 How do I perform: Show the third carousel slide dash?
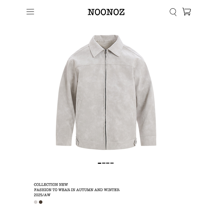[108, 163]
